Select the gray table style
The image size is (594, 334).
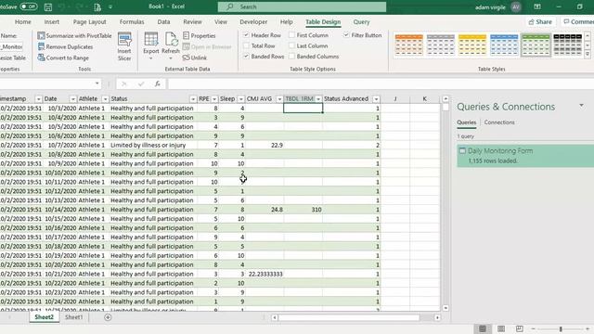(441, 45)
